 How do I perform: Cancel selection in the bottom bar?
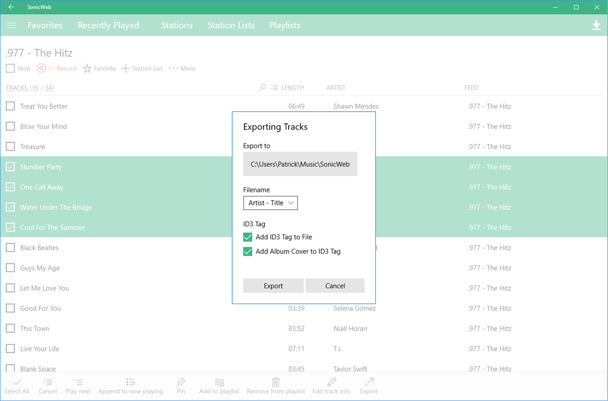pyautogui.click(x=48, y=386)
